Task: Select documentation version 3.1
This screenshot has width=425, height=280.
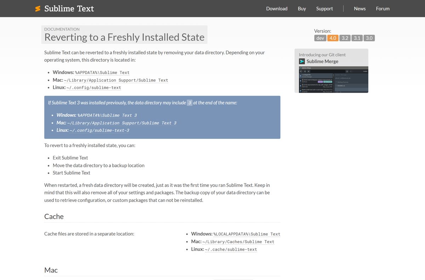Action: (357, 38)
